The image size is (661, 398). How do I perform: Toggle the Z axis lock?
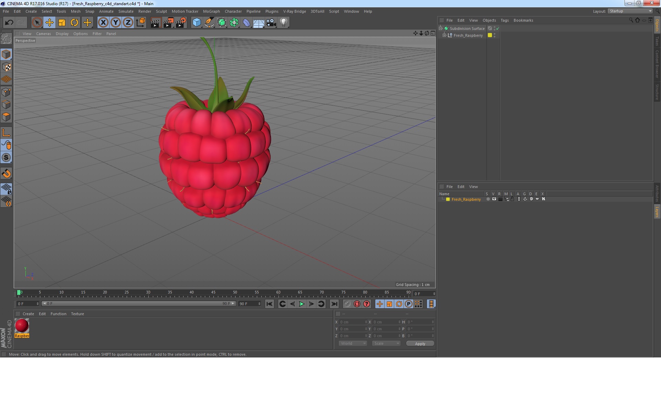coord(128,23)
